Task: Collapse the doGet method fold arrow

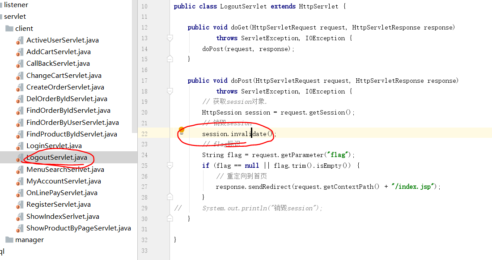Action: coord(170,38)
